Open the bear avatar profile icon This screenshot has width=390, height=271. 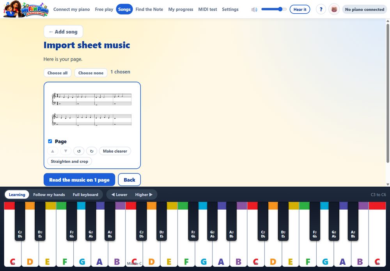tap(334, 9)
